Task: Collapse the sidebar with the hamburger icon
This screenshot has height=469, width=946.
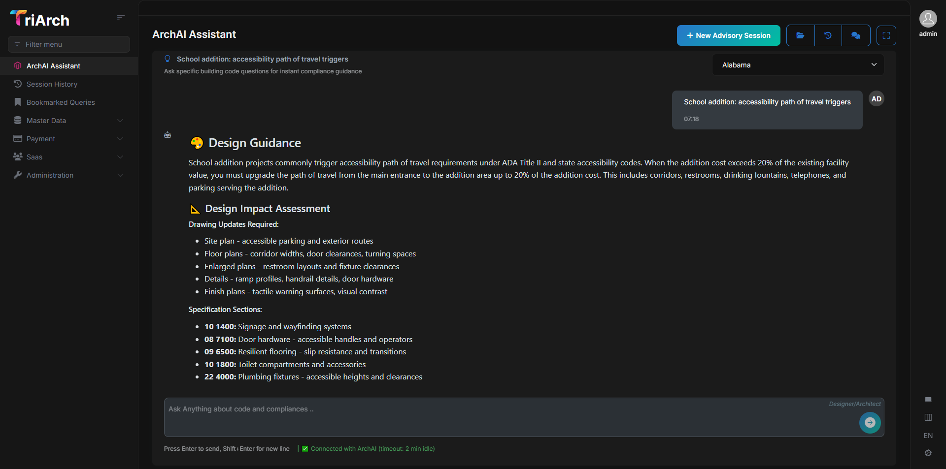Action: point(120,17)
